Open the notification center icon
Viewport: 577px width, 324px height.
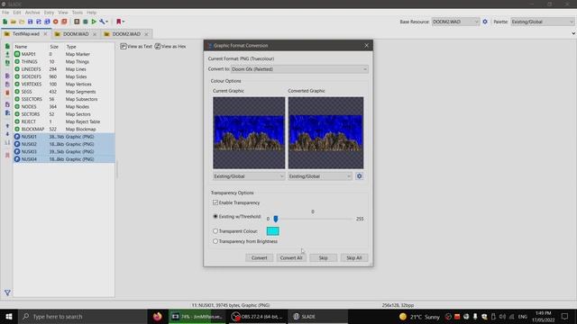click(564, 316)
